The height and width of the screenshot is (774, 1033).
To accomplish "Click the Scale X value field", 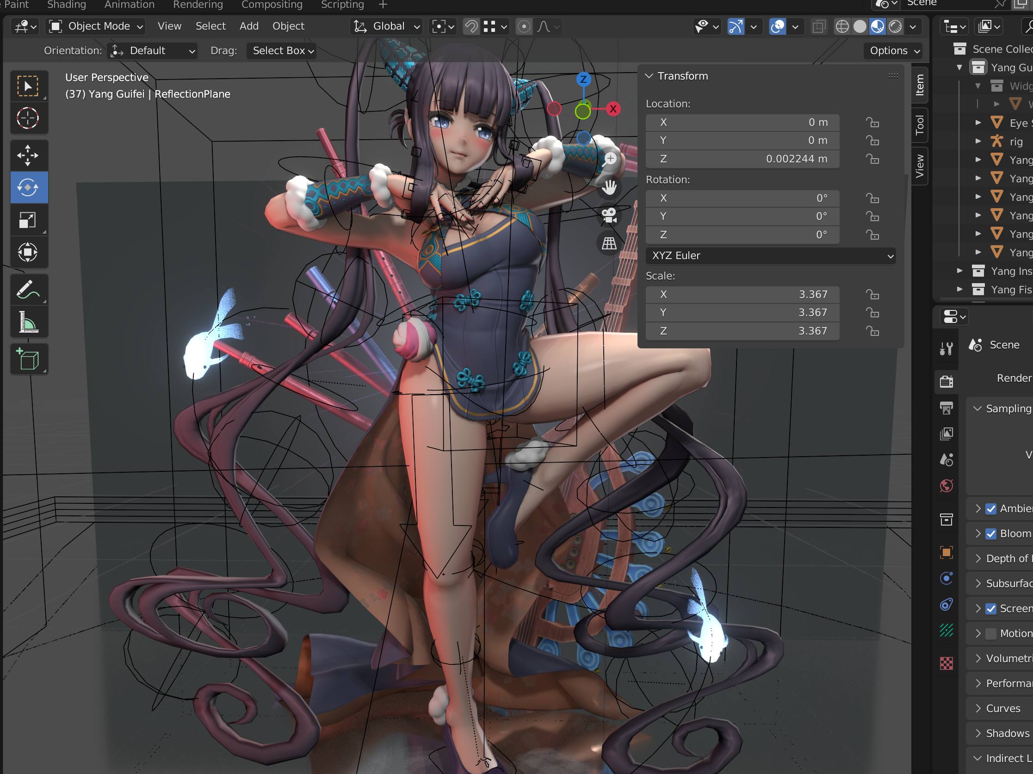I will 742,295.
